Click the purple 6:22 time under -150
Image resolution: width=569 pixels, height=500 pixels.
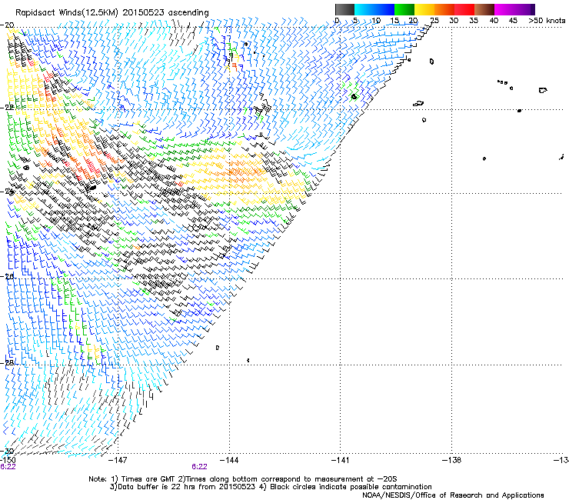(x=8, y=467)
